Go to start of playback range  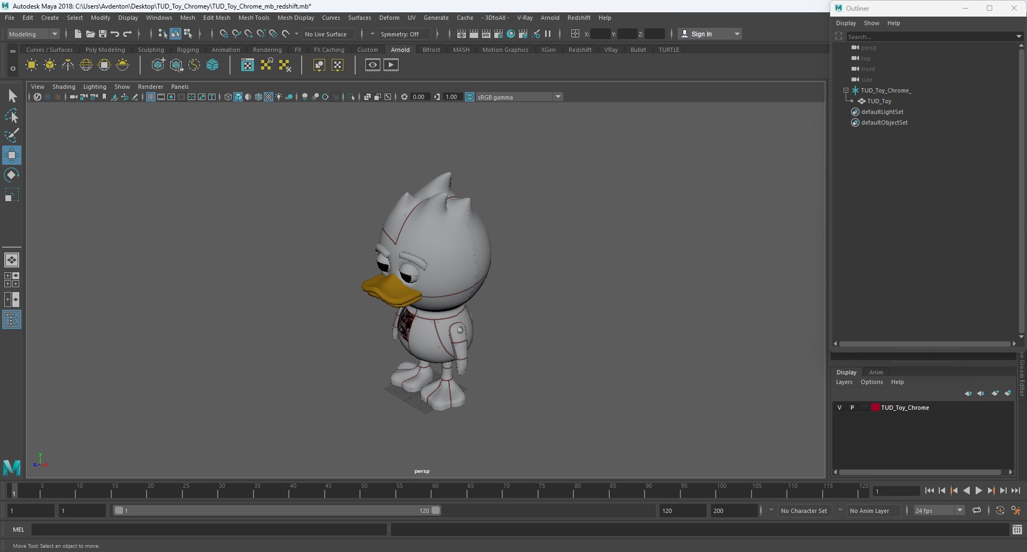[x=930, y=490]
